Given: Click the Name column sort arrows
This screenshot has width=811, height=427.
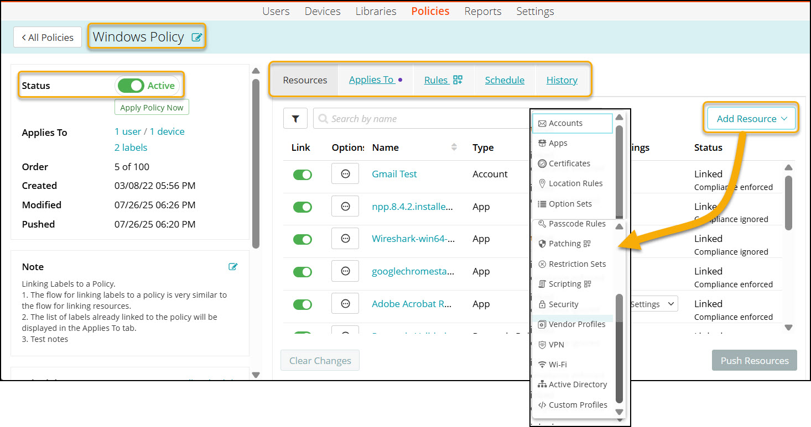Looking at the screenshot, I should (x=454, y=147).
